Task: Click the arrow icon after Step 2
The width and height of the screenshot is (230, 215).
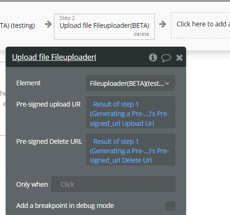Action: coord(162,24)
